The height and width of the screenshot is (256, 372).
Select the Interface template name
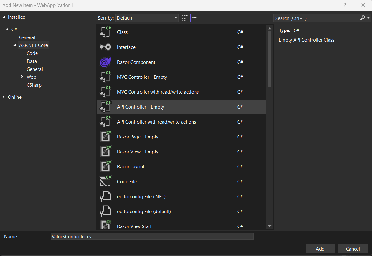pyautogui.click(x=126, y=47)
